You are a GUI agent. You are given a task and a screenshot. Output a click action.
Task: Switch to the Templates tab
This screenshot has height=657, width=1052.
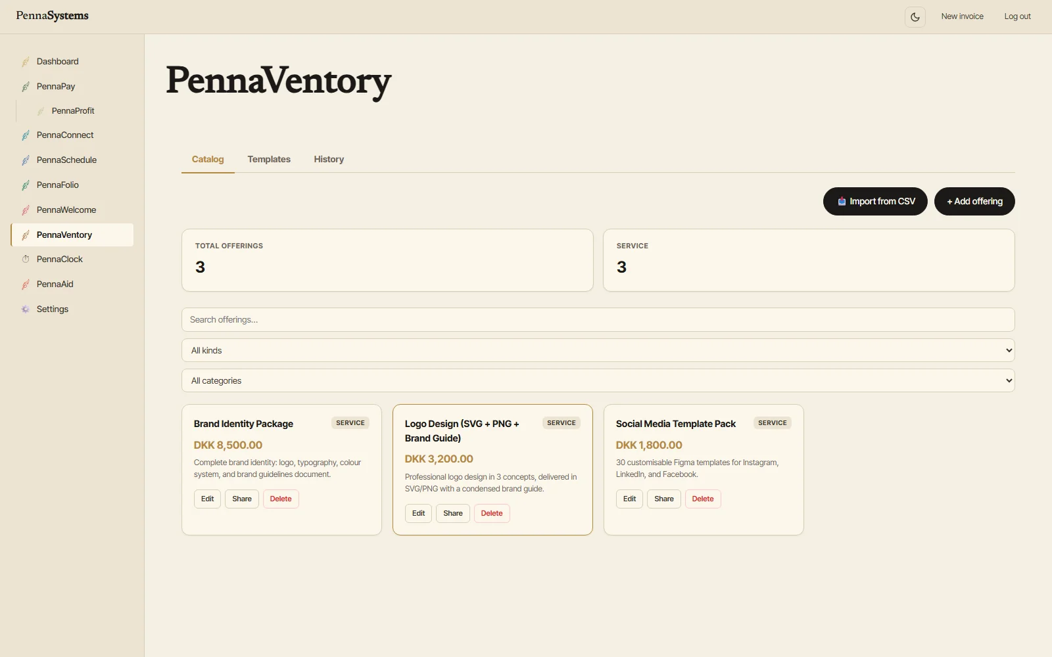point(269,160)
